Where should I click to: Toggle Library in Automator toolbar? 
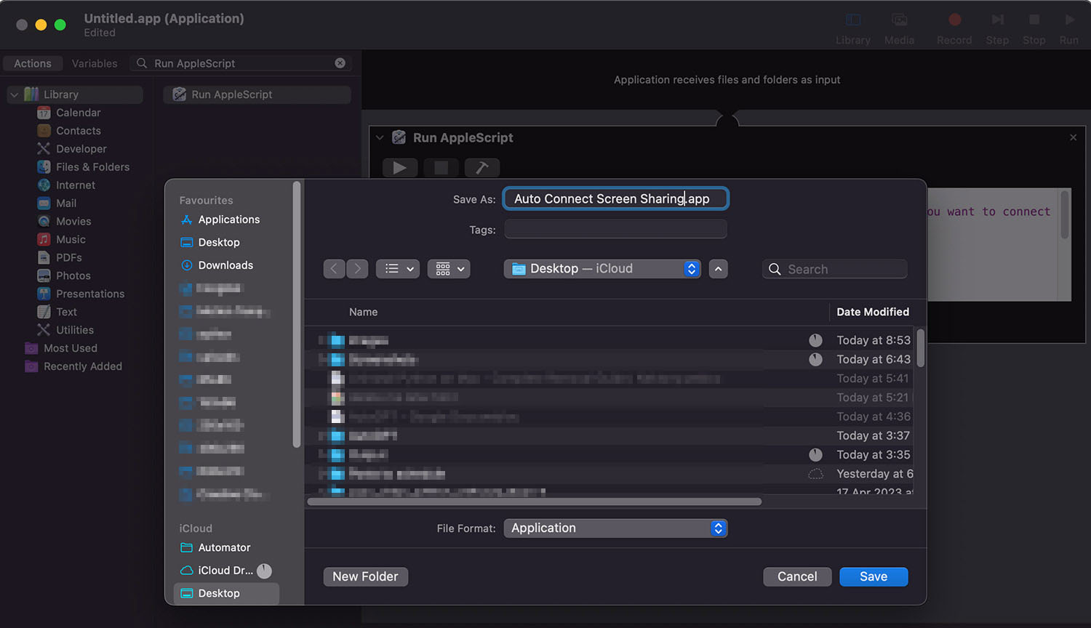pyautogui.click(x=853, y=28)
